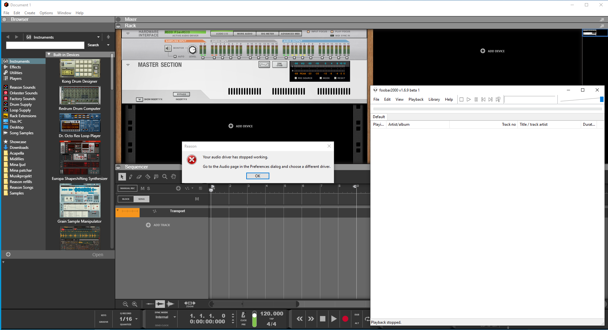Select the Marker tool in the sequencer toolbar
The width and height of the screenshot is (608, 330).
pyautogui.click(x=156, y=177)
